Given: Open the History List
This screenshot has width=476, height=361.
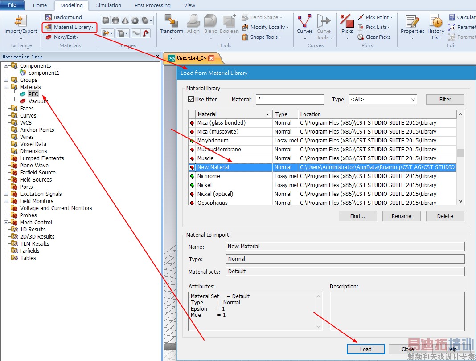Looking at the screenshot, I should point(435,27).
